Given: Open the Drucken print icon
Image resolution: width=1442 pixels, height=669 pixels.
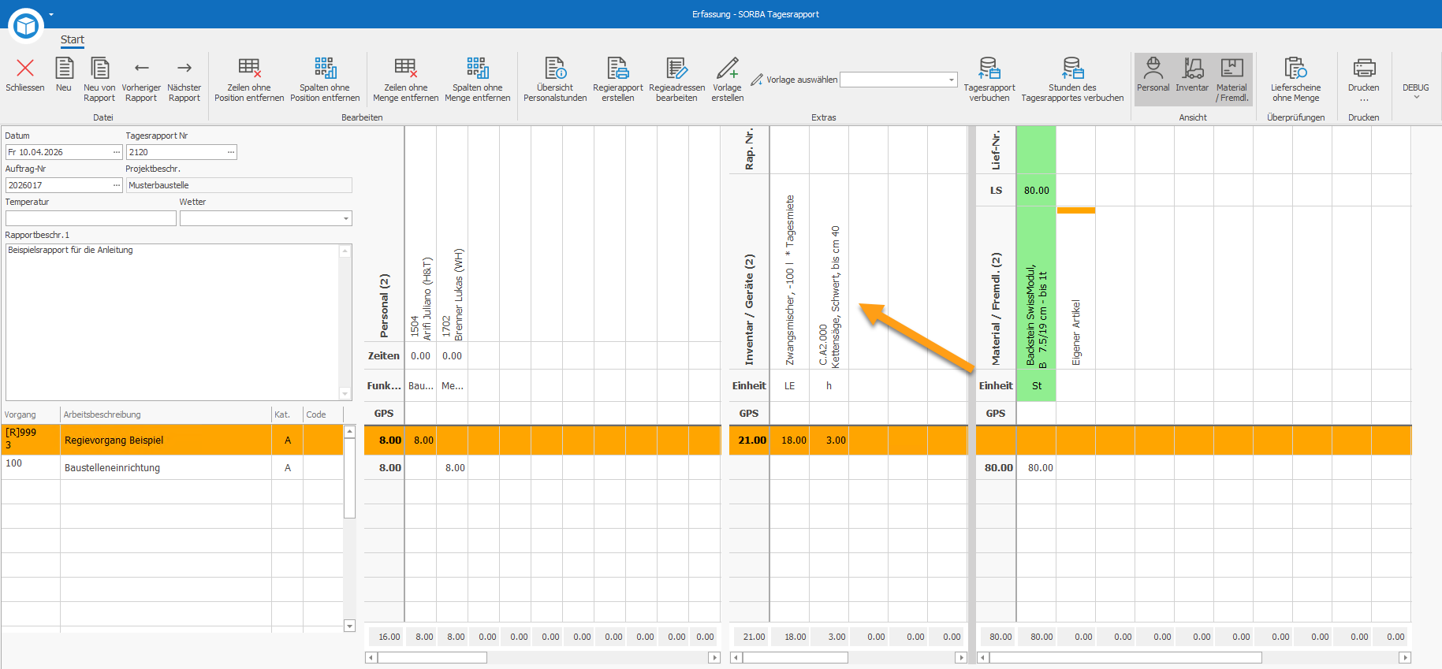Looking at the screenshot, I should [1364, 69].
